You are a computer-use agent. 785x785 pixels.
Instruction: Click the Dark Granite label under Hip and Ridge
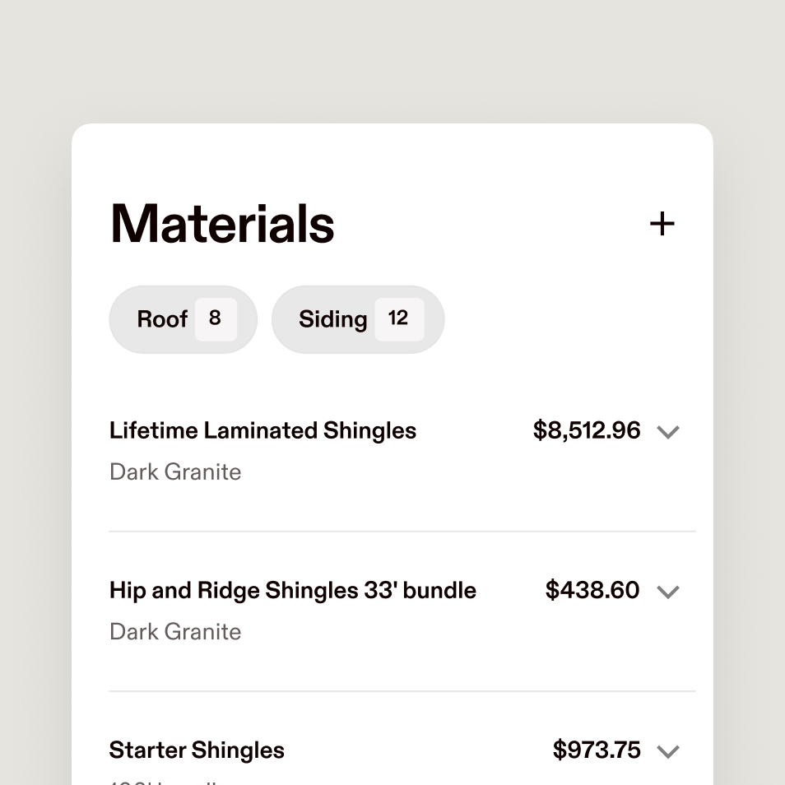point(174,631)
